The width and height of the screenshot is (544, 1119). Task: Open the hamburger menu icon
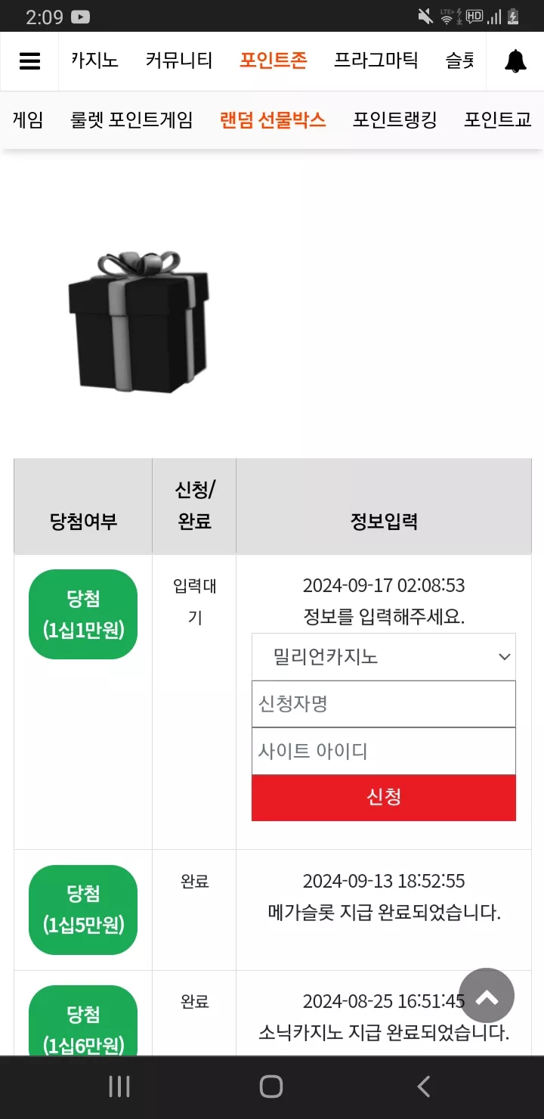(29, 61)
